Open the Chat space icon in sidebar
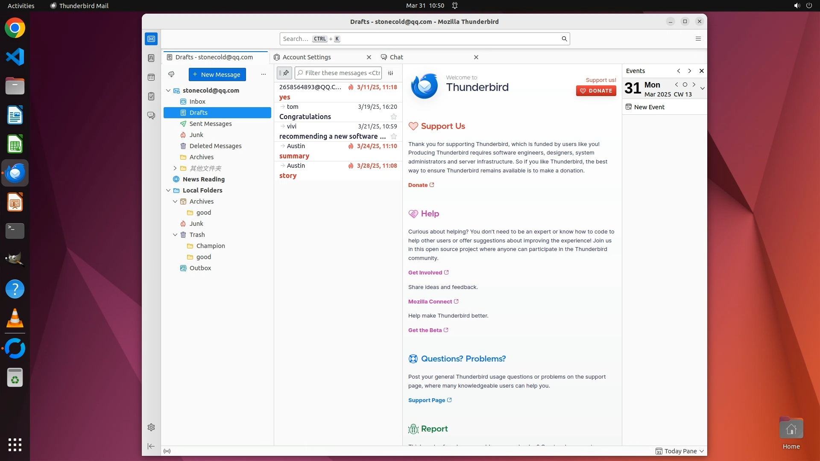 point(151,116)
